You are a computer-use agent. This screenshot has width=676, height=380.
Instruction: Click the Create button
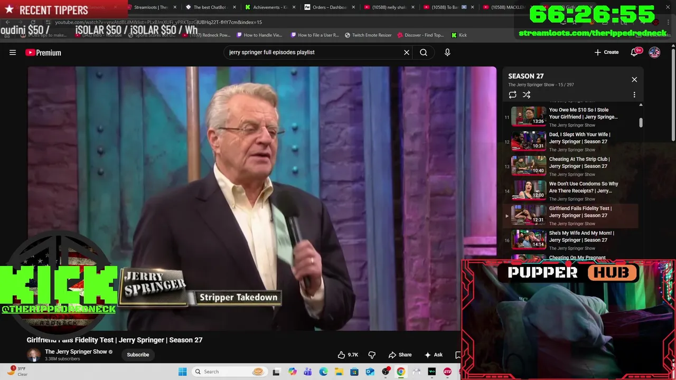point(606,52)
